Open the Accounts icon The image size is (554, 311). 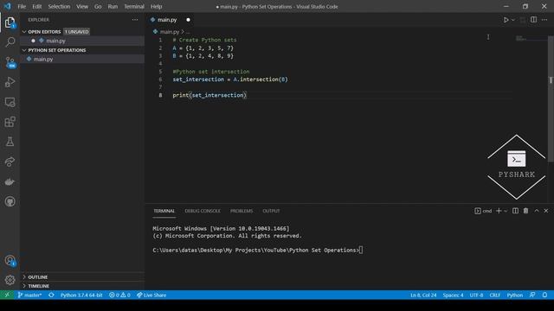pyautogui.click(x=10, y=261)
